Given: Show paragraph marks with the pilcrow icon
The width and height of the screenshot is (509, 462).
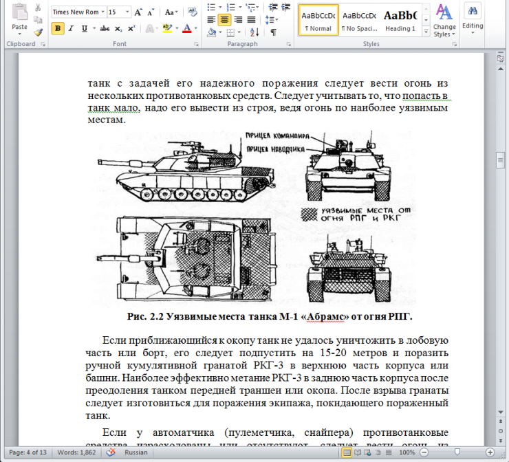Looking at the screenshot, I should (274, 32).
